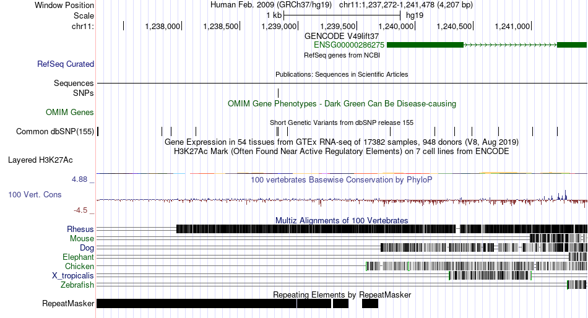Click the SNP tick in the Sequences SNPs track
588x318 pixels.
click(279, 93)
